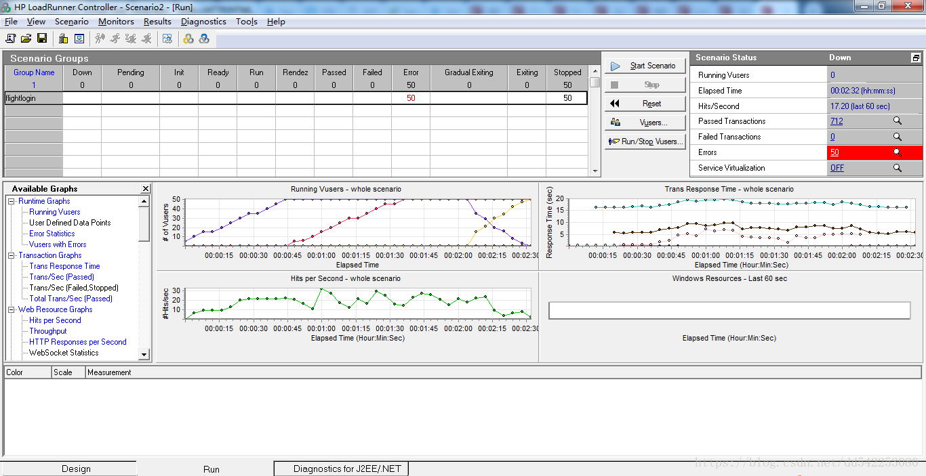The image size is (926, 476).
Task: Open the Help menu
Action: 276,22
